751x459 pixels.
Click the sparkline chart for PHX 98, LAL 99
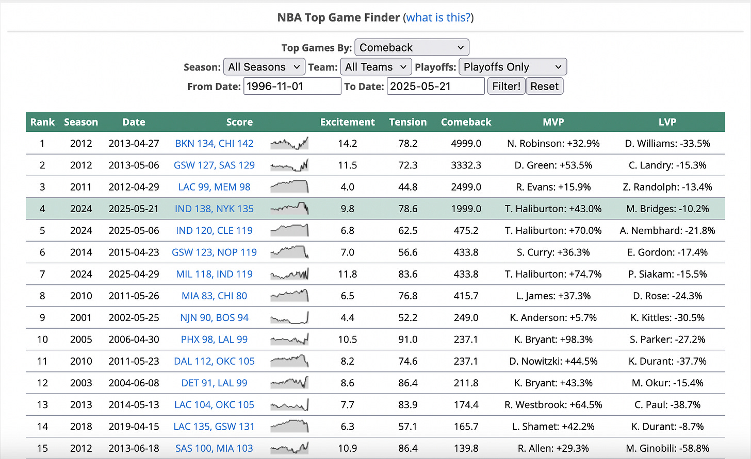pos(289,339)
